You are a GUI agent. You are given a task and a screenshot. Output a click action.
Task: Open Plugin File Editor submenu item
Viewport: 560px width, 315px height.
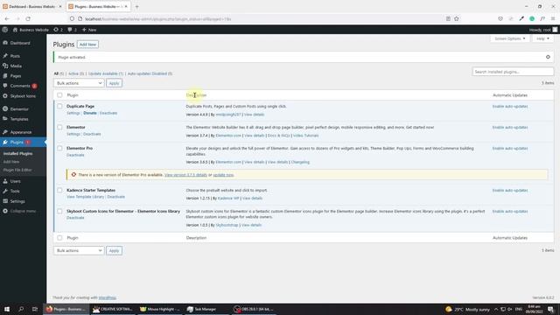click(x=17, y=170)
